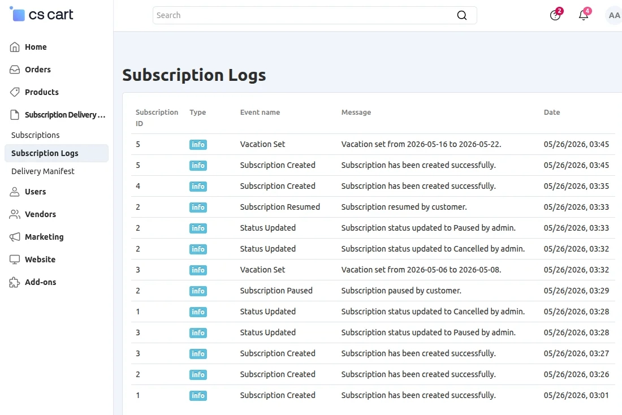The height and width of the screenshot is (415, 622).
Task: Go to Subscriptions submenu link
Action: 35,135
